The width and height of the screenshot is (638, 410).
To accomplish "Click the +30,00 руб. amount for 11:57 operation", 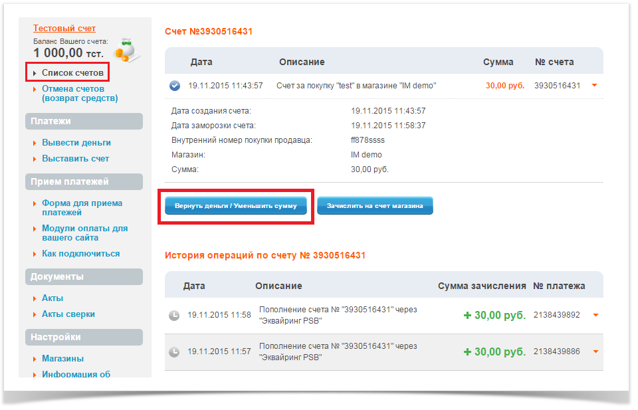I will pos(494,352).
